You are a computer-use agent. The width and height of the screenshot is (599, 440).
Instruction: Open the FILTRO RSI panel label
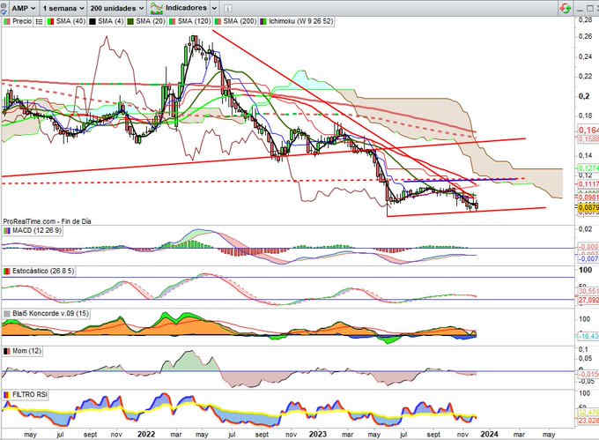click(30, 394)
